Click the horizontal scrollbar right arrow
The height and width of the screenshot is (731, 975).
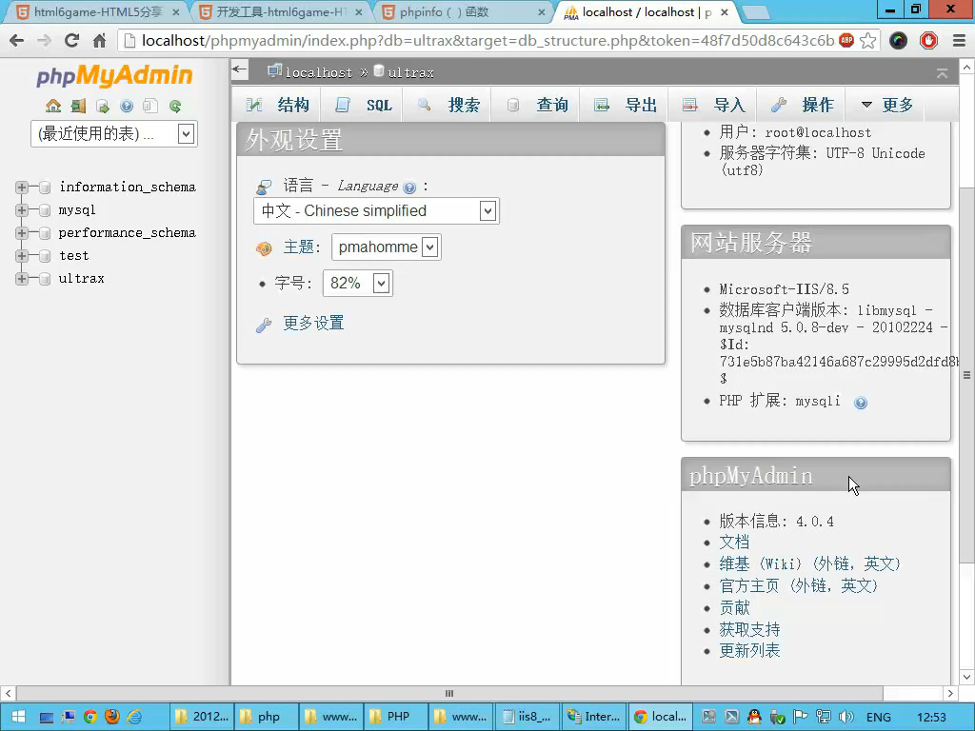tap(950, 693)
